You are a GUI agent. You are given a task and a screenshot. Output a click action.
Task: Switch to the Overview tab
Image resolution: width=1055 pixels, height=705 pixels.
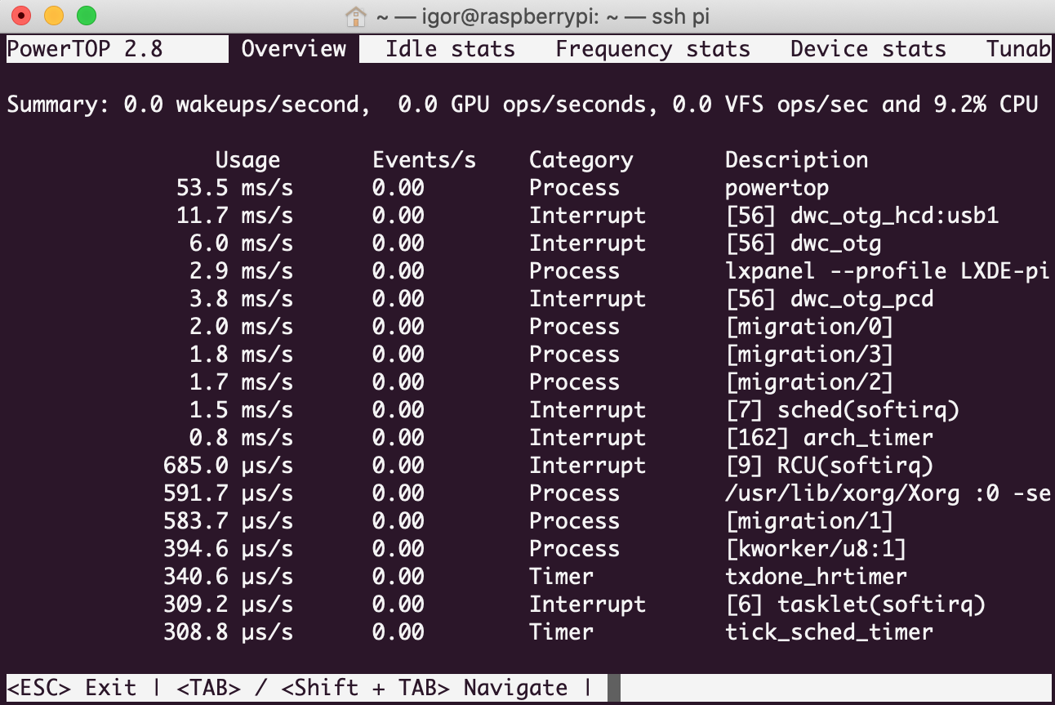(294, 49)
